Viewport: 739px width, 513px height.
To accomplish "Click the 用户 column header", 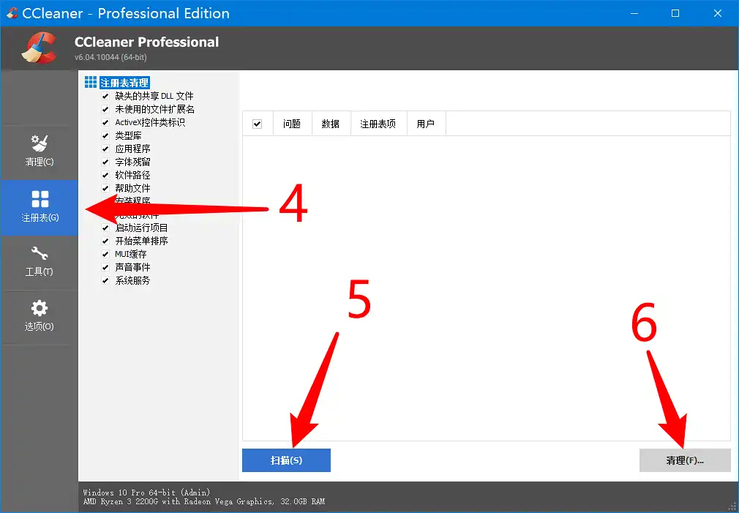I will (425, 124).
